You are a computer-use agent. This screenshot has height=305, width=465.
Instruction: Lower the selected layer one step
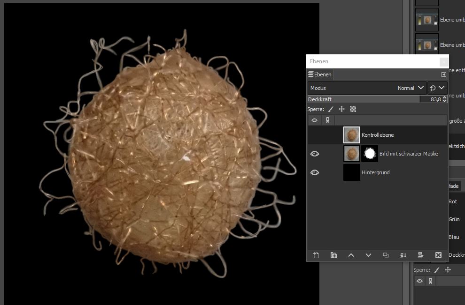click(368, 255)
